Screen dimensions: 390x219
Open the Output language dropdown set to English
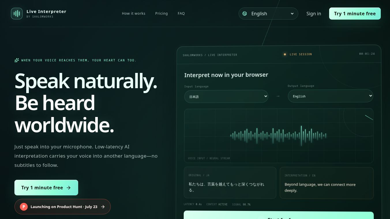click(330, 96)
